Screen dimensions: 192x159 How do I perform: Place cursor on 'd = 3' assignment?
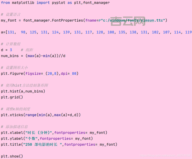click(x=6, y=50)
